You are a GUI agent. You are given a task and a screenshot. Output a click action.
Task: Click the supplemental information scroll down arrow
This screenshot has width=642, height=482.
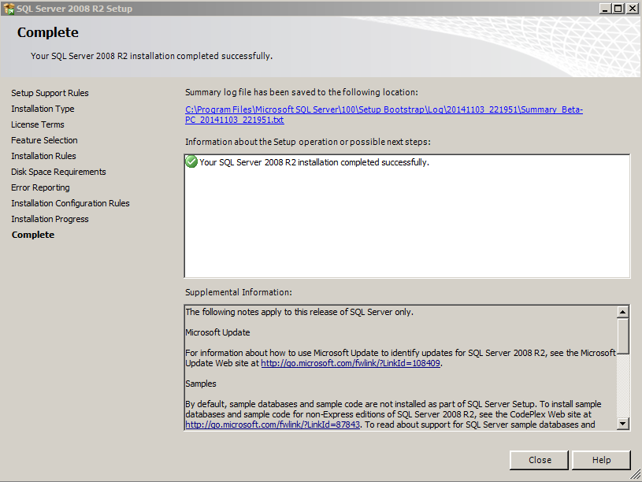[x=623, y=424]
